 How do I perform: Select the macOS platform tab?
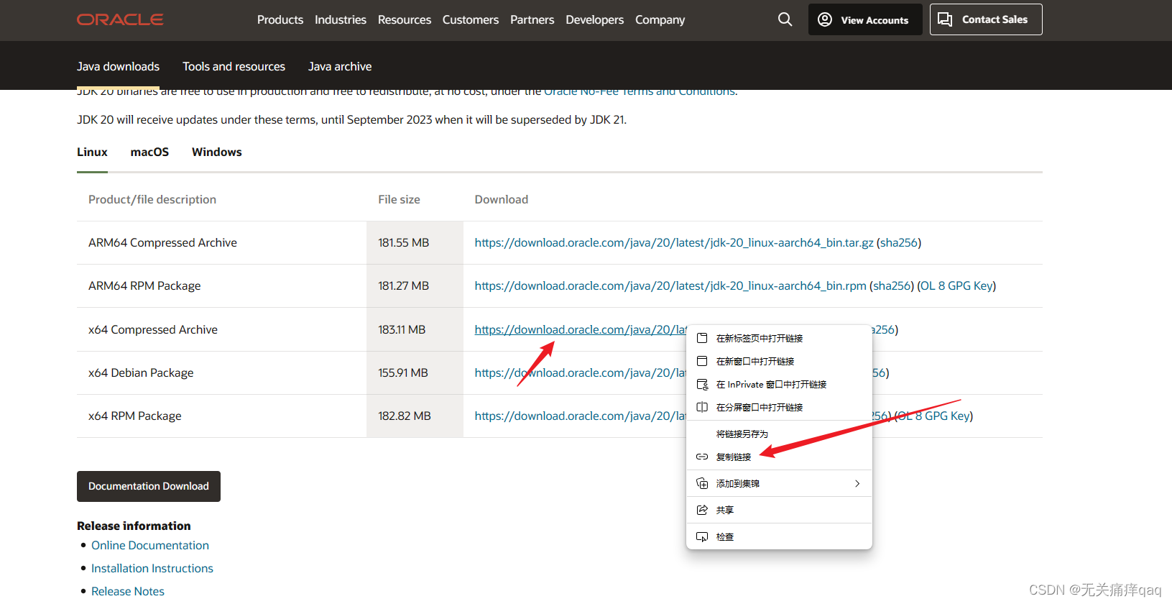point(149,152)
